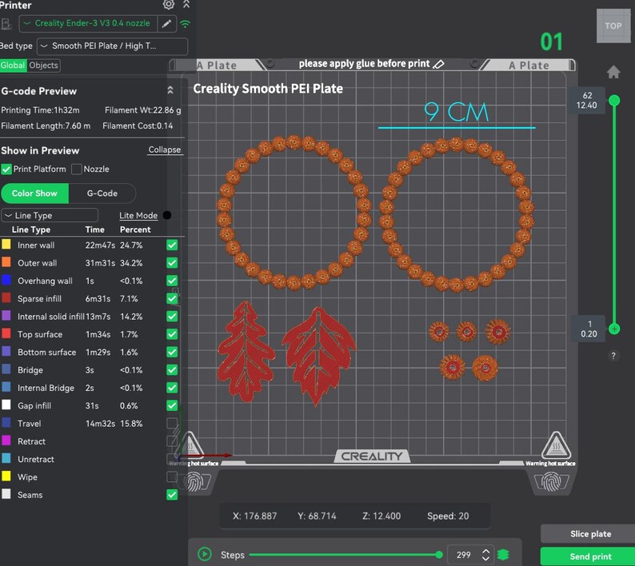This screenshot has height=566, width=635.
Task: Click the Slice plate button
Action: point(589,534)
